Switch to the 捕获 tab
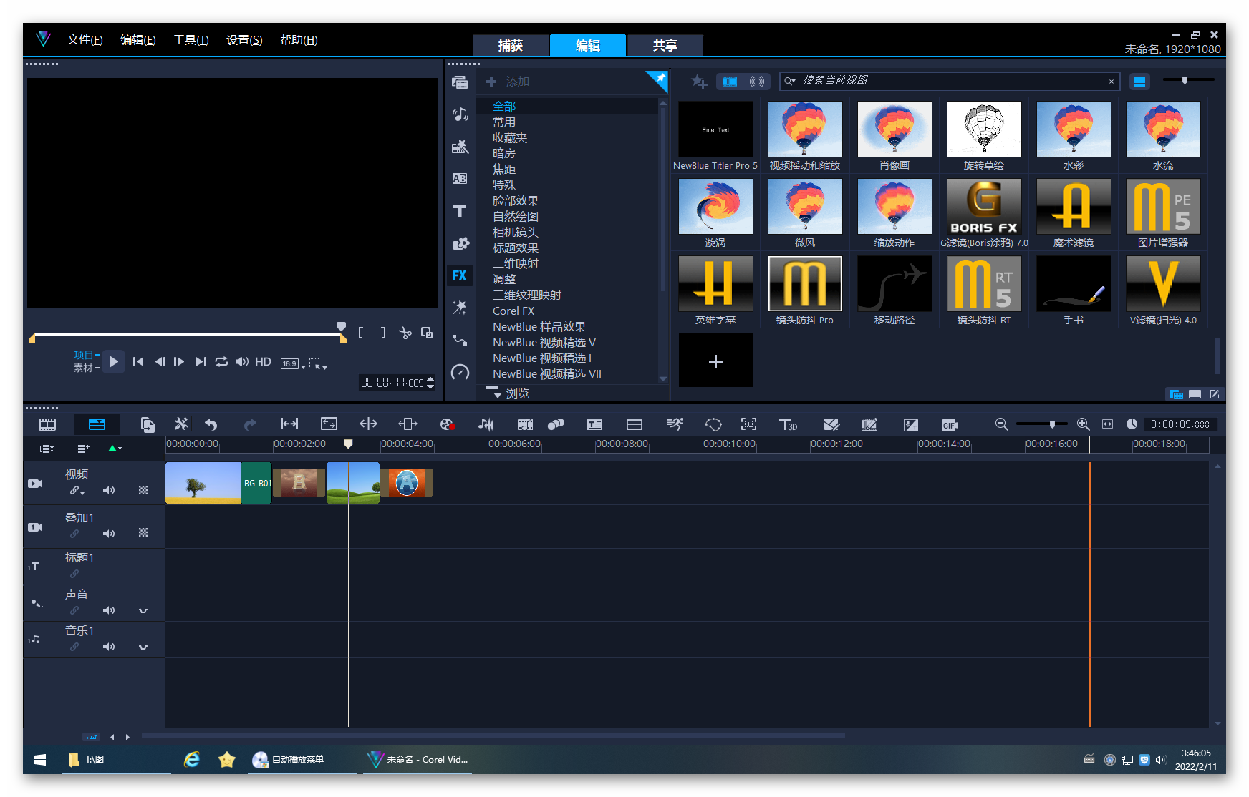This screenshot has width=1249, height=797. coord(511,45)
